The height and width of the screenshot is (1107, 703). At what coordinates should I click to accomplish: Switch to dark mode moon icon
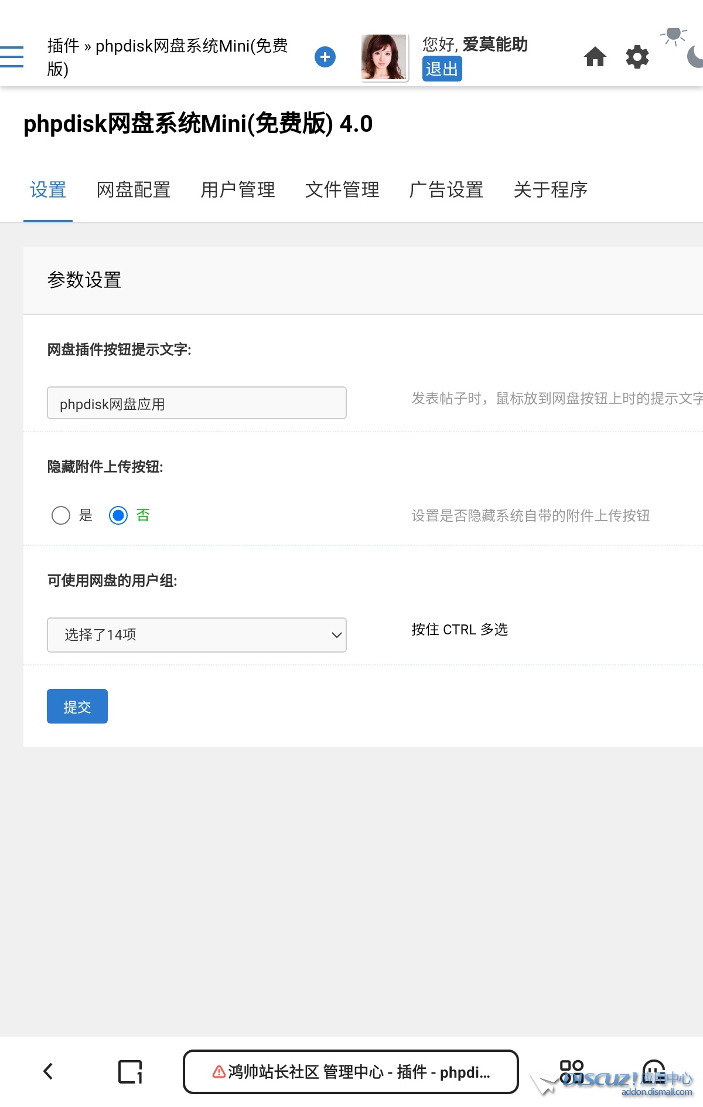[695, 57]
